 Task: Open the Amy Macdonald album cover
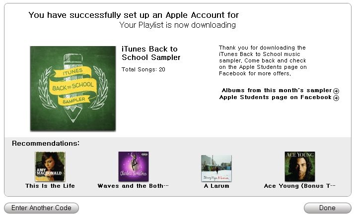pos(50,166)
